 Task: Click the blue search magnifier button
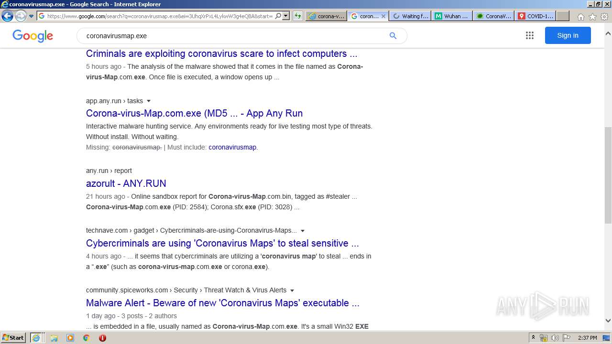tap(393, 36)
